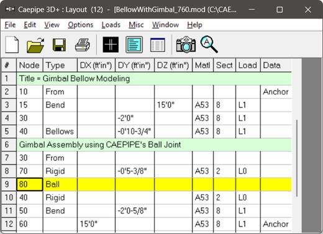Screen dimensions: 323x234
Task: Open the Loads menu
Action: pos(111,25)
